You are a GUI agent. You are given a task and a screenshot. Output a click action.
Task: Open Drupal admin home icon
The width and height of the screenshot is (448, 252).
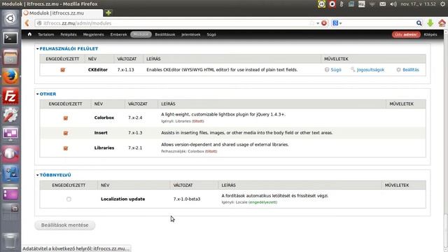point(29,34)
